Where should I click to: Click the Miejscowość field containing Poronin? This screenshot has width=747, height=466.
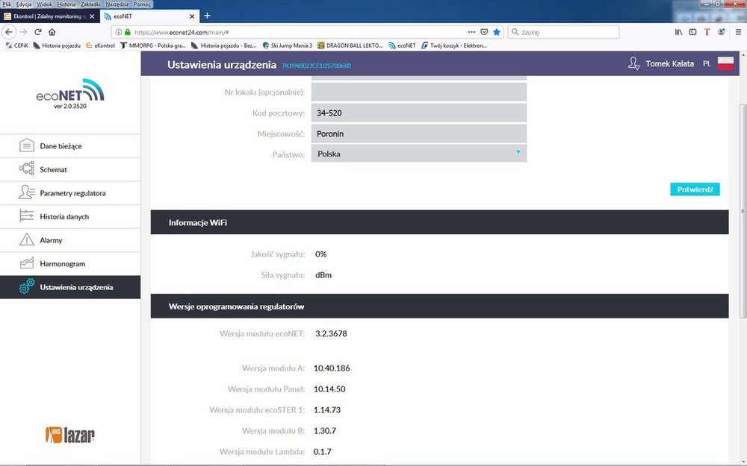tap(418, 133)
